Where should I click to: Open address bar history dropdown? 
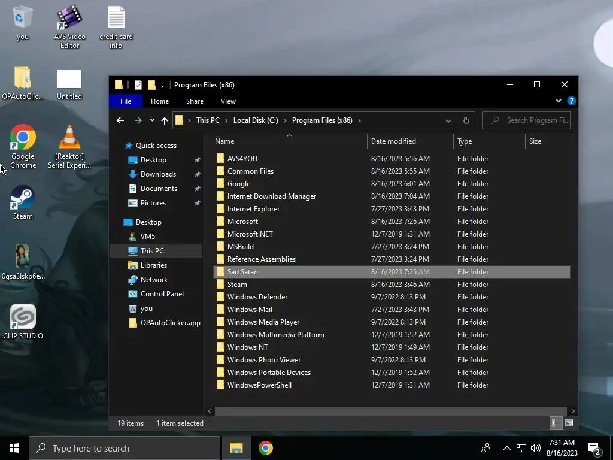coord(448,120)
